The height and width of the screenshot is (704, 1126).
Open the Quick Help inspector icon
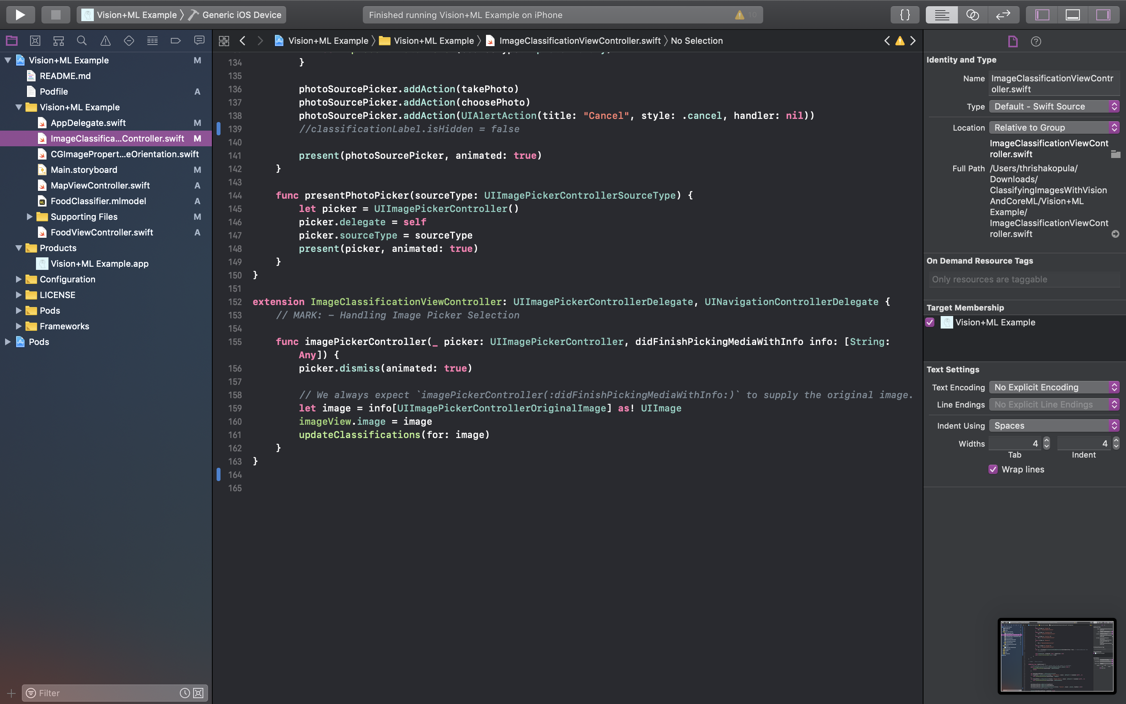tap(1036, 41)
